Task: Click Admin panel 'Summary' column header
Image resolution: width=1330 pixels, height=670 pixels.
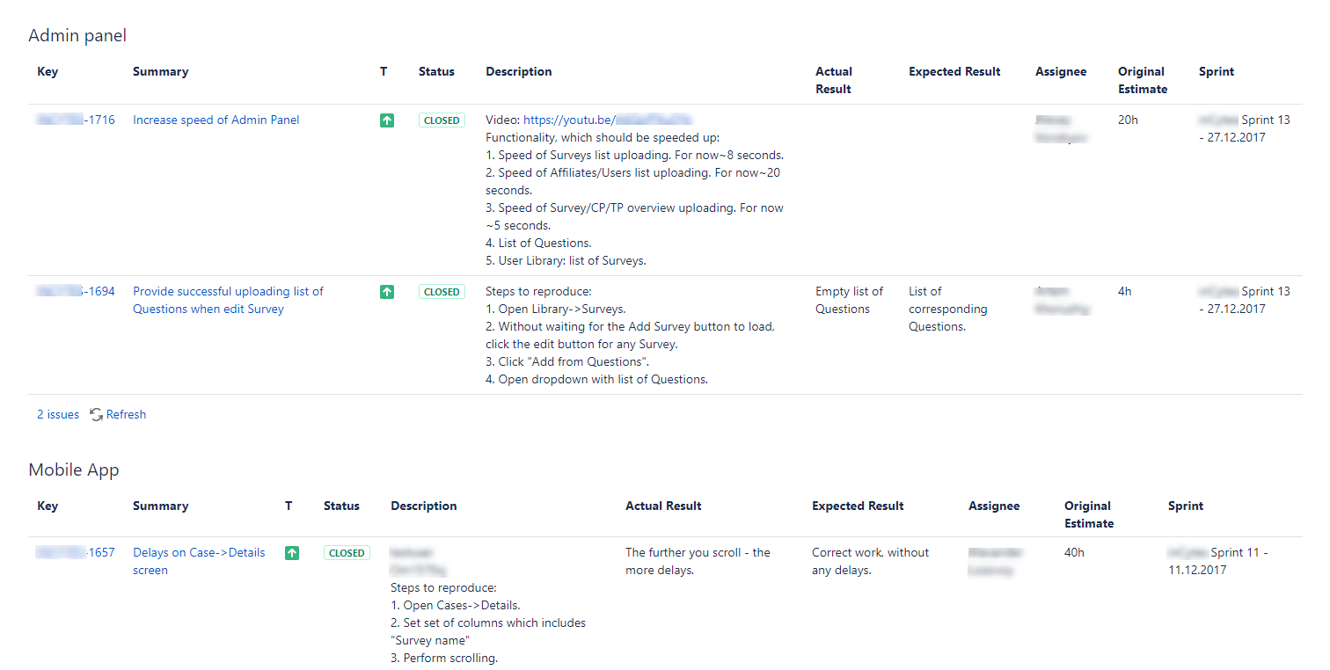Action: (x=160, y=72)
